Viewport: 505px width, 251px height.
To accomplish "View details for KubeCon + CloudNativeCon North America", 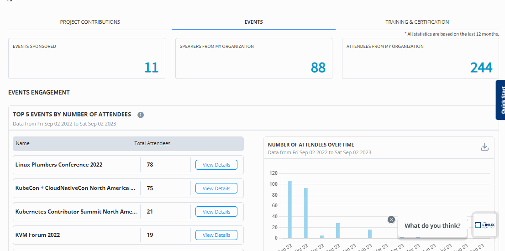I will pos(216,188).
